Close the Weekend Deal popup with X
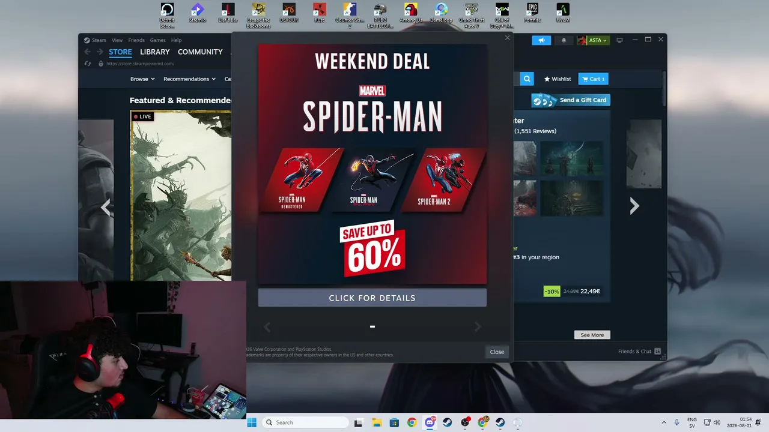The width and height of the screenshot is (769, 432). pyautogui.click(x=507, y=38)
